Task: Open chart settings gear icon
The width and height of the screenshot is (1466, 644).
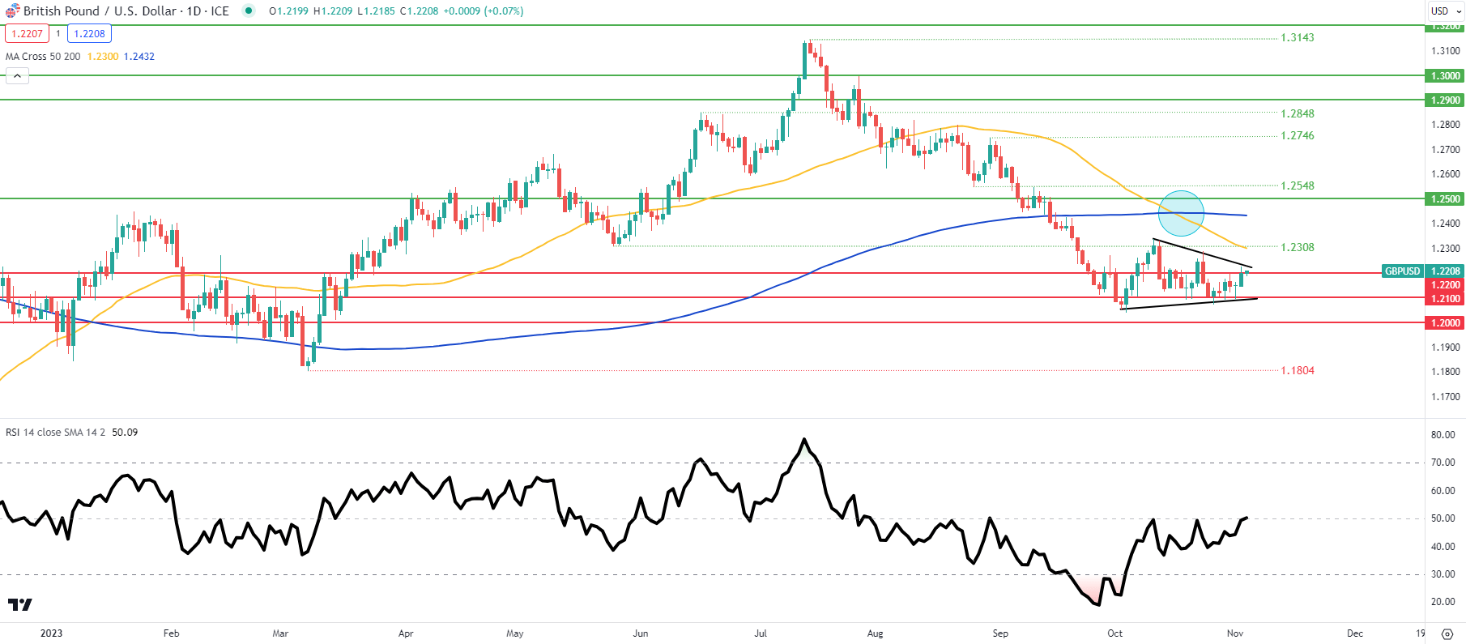Action: [1447, 633]
